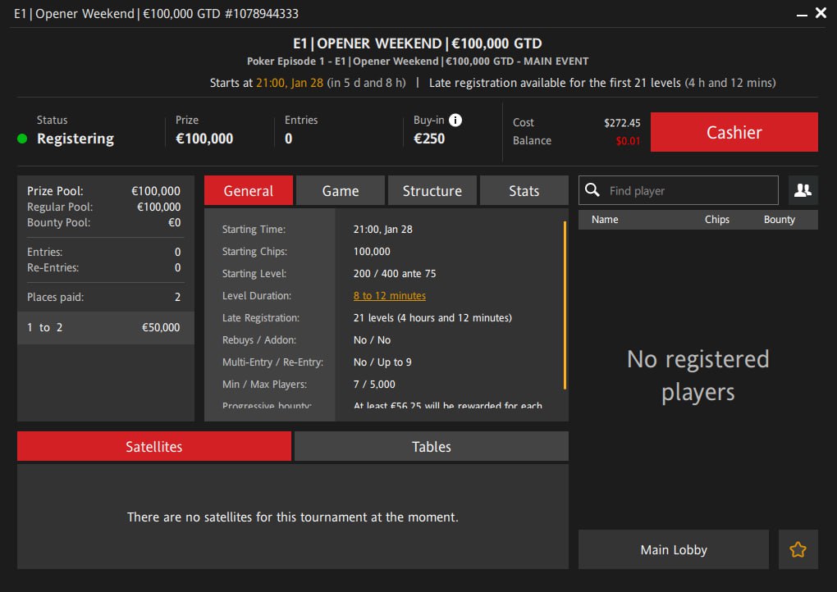Click '200 / 400 ante 75' value
The image size is (837, 592).
click(x=395, y=274)
